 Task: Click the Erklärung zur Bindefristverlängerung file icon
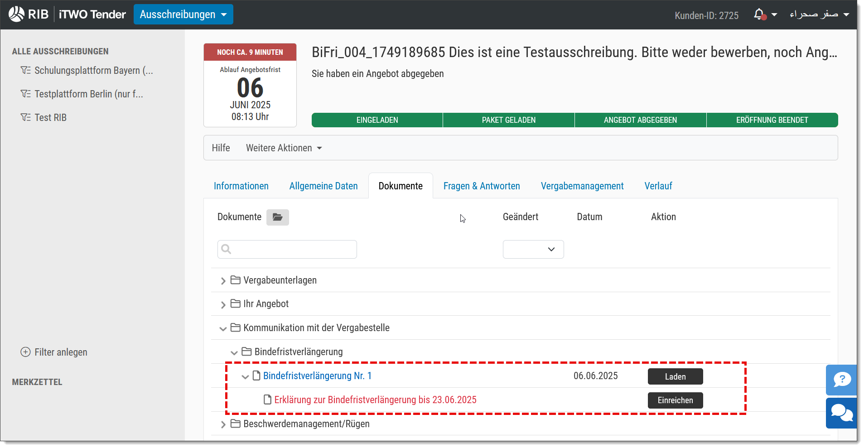pyautogui.click(x=268, y=400)
